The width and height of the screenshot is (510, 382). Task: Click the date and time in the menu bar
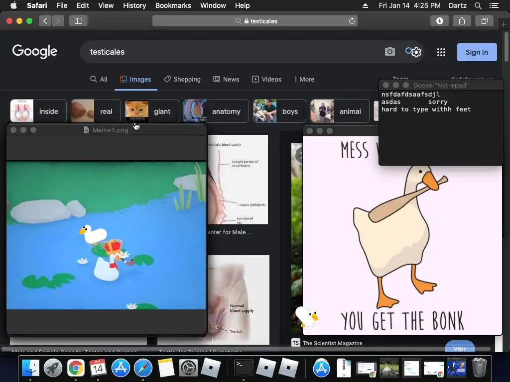pyautogui.click(x=409, y=5)
